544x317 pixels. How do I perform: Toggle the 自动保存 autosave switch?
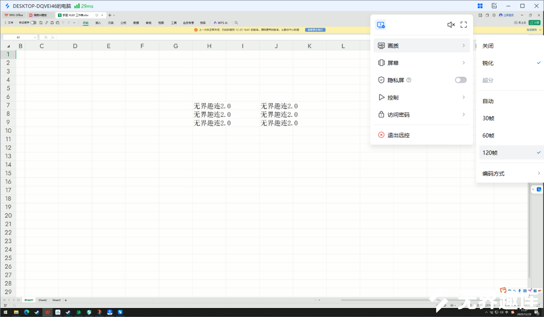coord(33,22)
